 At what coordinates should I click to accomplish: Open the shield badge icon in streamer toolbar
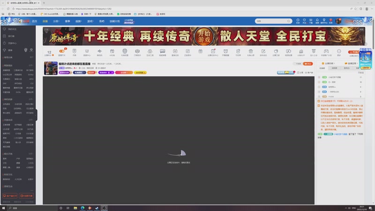[x=75, y=51]
